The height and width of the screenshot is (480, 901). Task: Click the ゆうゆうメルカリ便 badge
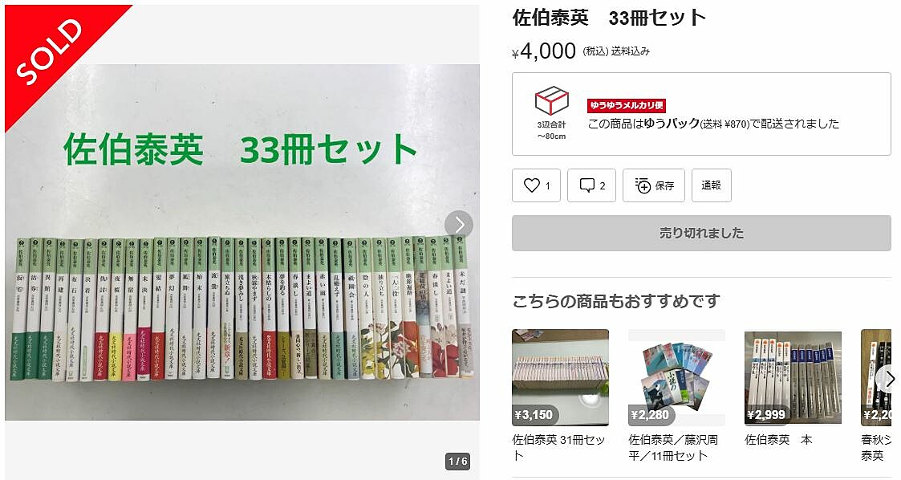pos(626,105)
